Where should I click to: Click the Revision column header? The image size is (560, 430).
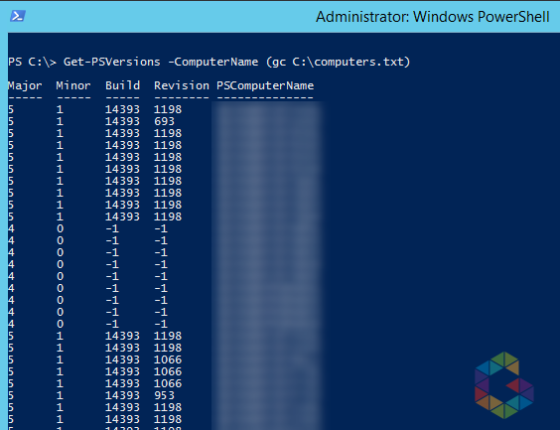(182, 85)
